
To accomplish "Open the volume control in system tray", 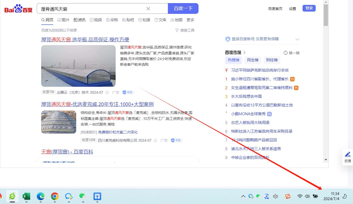I will [x=307, y=197].
